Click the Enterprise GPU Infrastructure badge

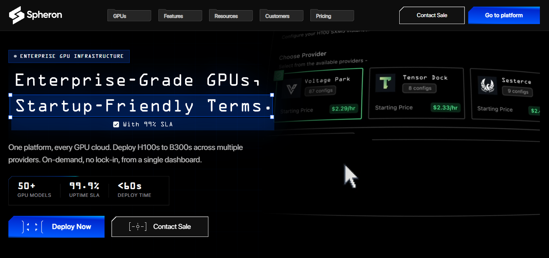[69, 56]
